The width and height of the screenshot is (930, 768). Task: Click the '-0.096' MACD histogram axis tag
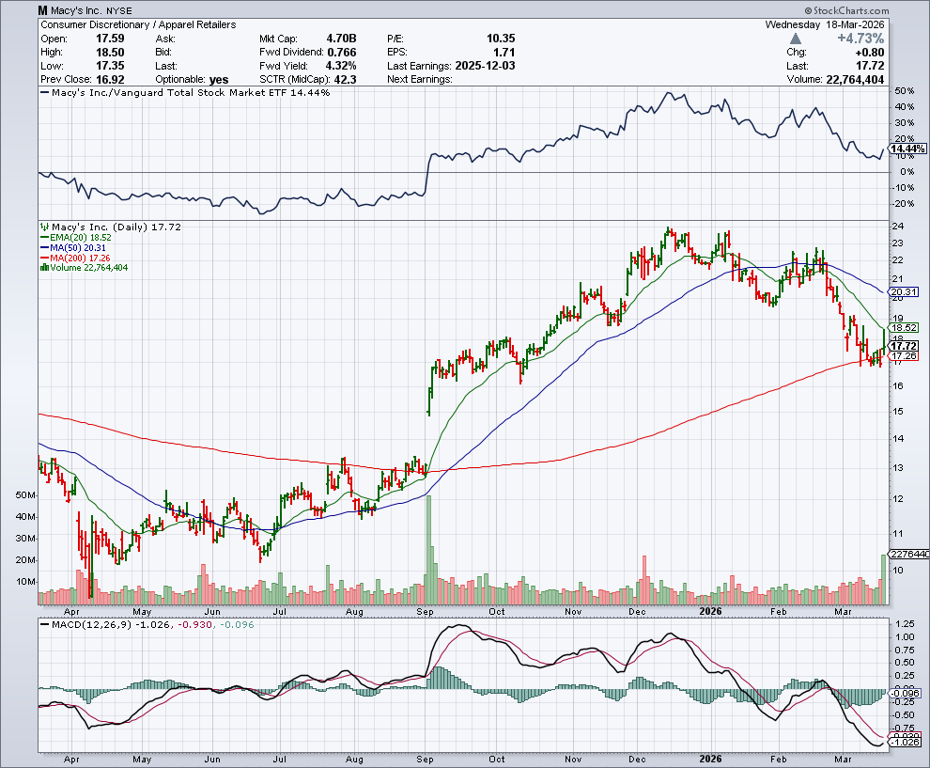(904, 693)
